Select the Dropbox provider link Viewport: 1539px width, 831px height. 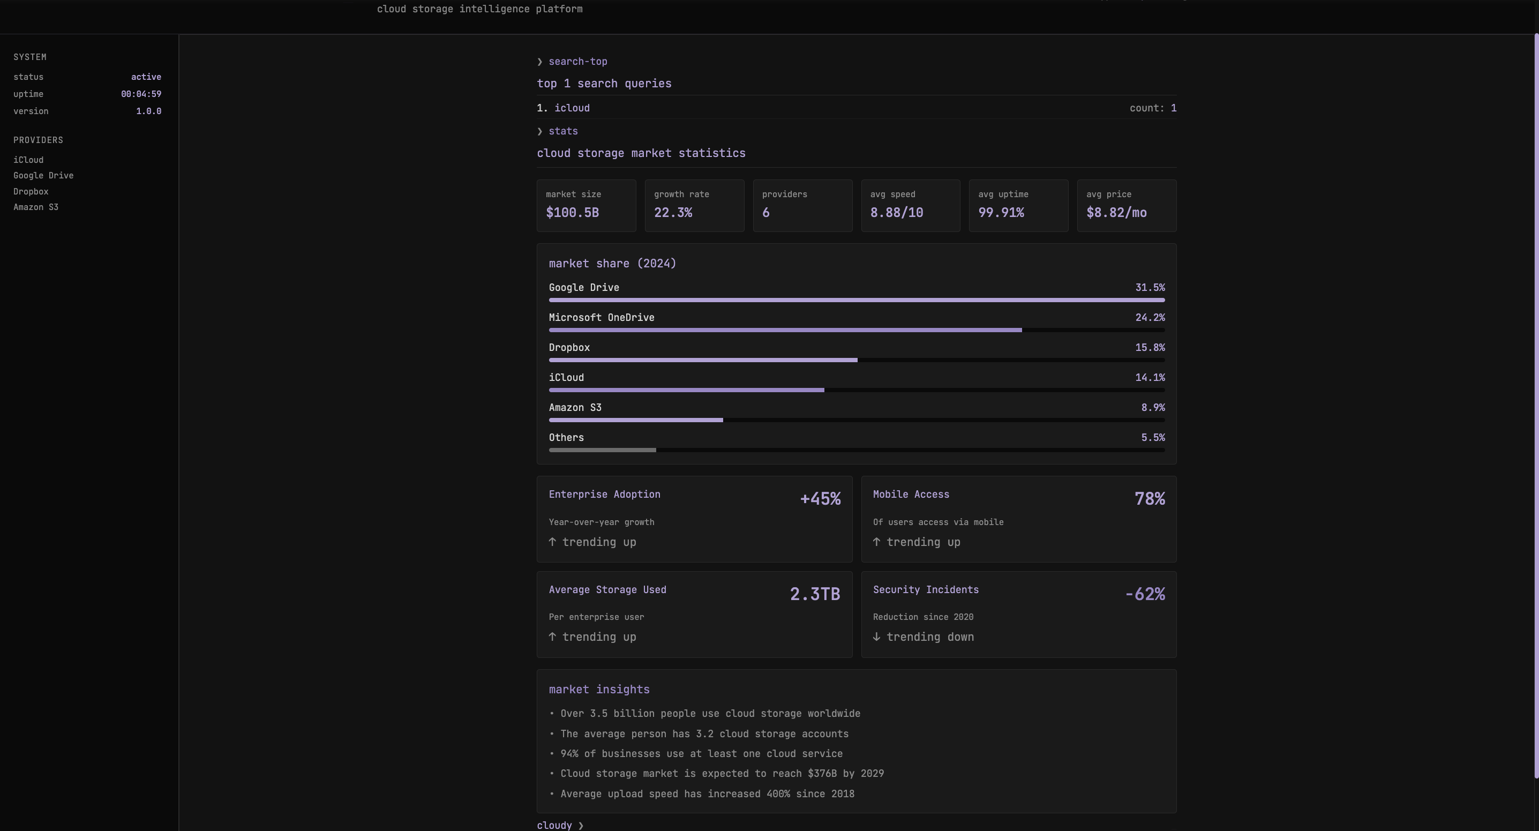click(31, 191)
